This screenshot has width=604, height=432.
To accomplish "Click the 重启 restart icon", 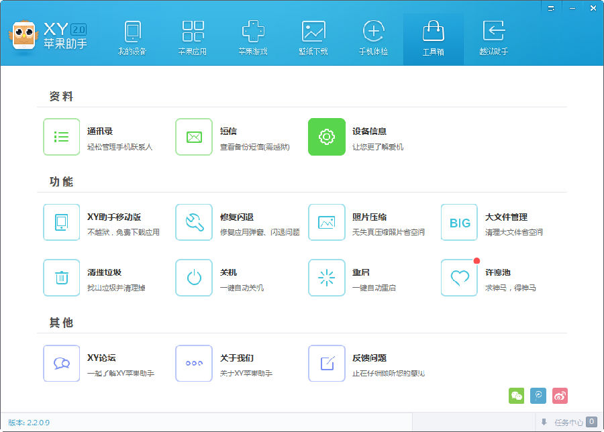I will 327,278.
